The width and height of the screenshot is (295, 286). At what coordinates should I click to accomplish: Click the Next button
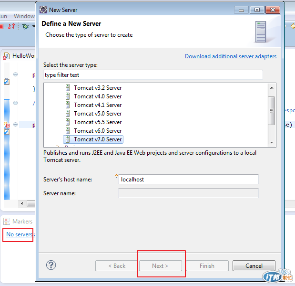(160, 266)
